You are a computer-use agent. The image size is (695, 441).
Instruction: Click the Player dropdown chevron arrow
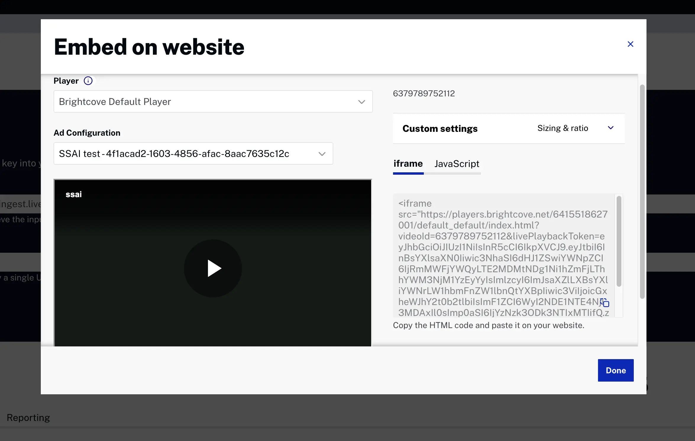click(361, 102)
